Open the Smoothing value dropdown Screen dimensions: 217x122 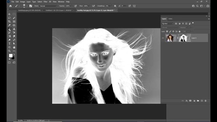tap(112, 6)
